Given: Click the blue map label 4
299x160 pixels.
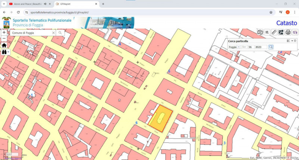Looking at the screenshot, I should [x=120, y=44].
